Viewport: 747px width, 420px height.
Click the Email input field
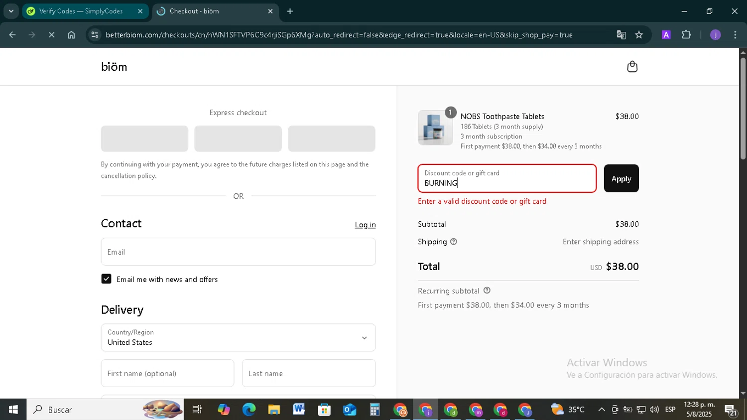point(238,252)
